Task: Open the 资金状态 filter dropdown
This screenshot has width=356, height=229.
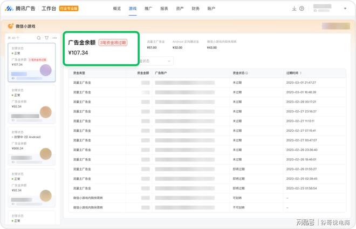Action: pos(155,61)
